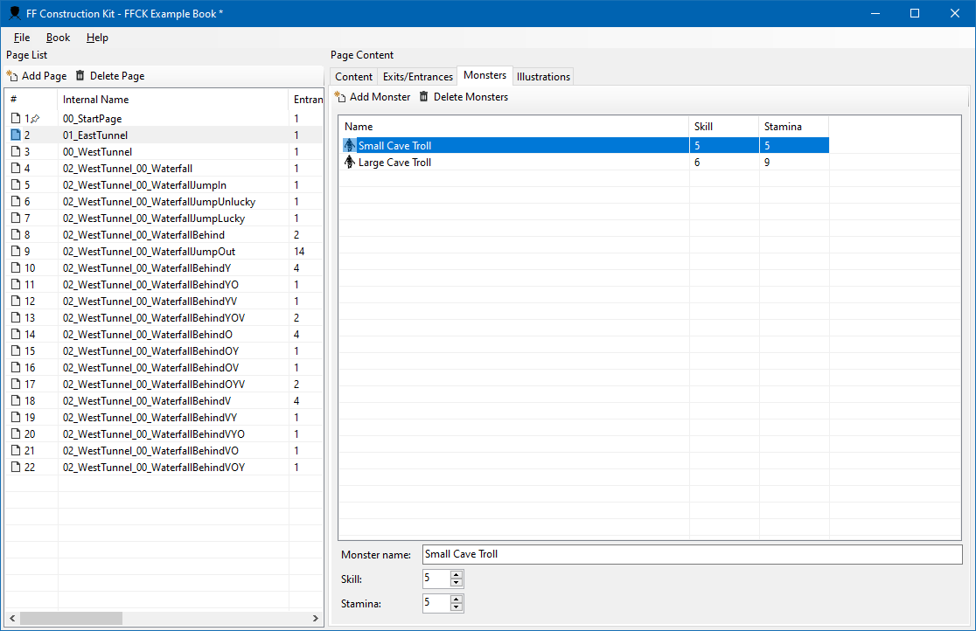
Task: Decrease Stamina value with down arrow
Action: click(x=456, y=607)
